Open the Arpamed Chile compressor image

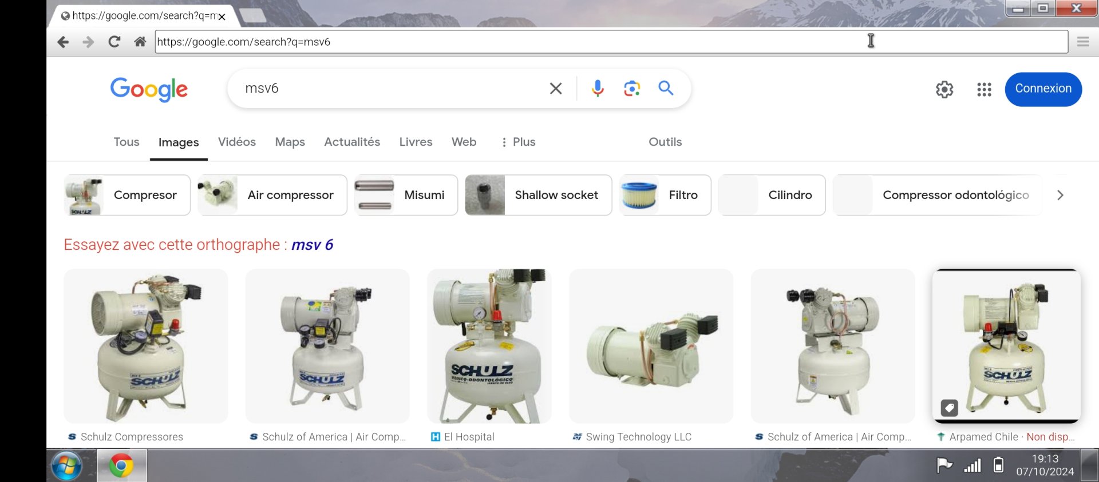(1006, 346)
